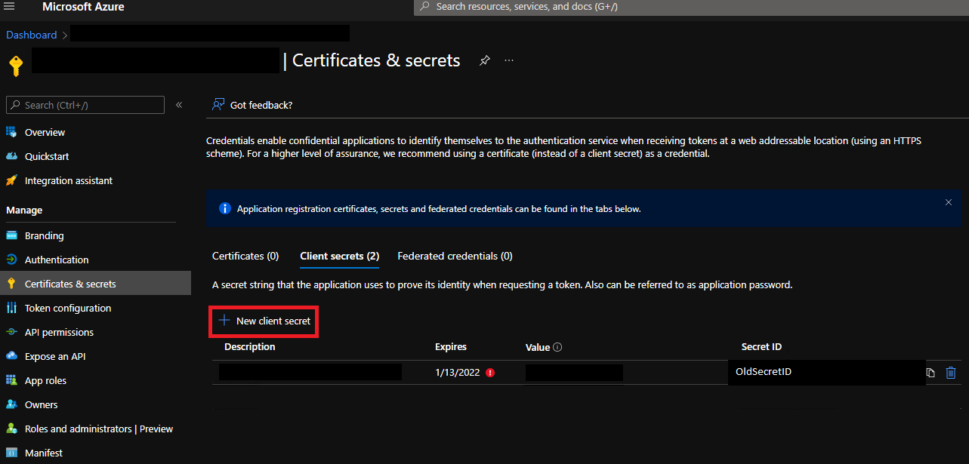Image resolution: width=969 pixels, height=464 pixels.
Task: Pin the Certificates & secrets page
Action: pyautogui.click(x=485, y=60)
